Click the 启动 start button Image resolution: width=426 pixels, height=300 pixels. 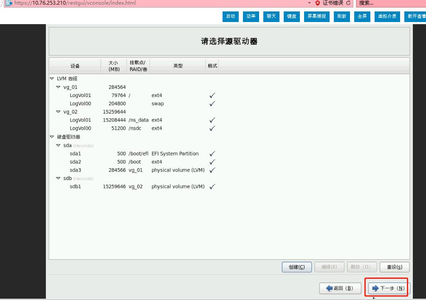coord(230,17)
